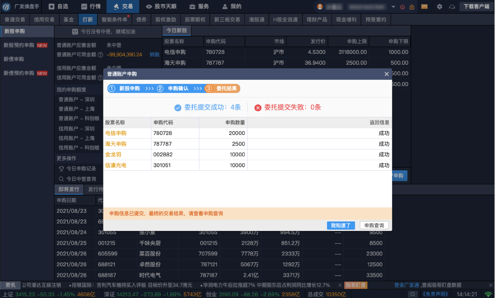Open 今日中签查询 with the magnifier icon
Viewport: 495px width, 298px height.
(78, 179)
